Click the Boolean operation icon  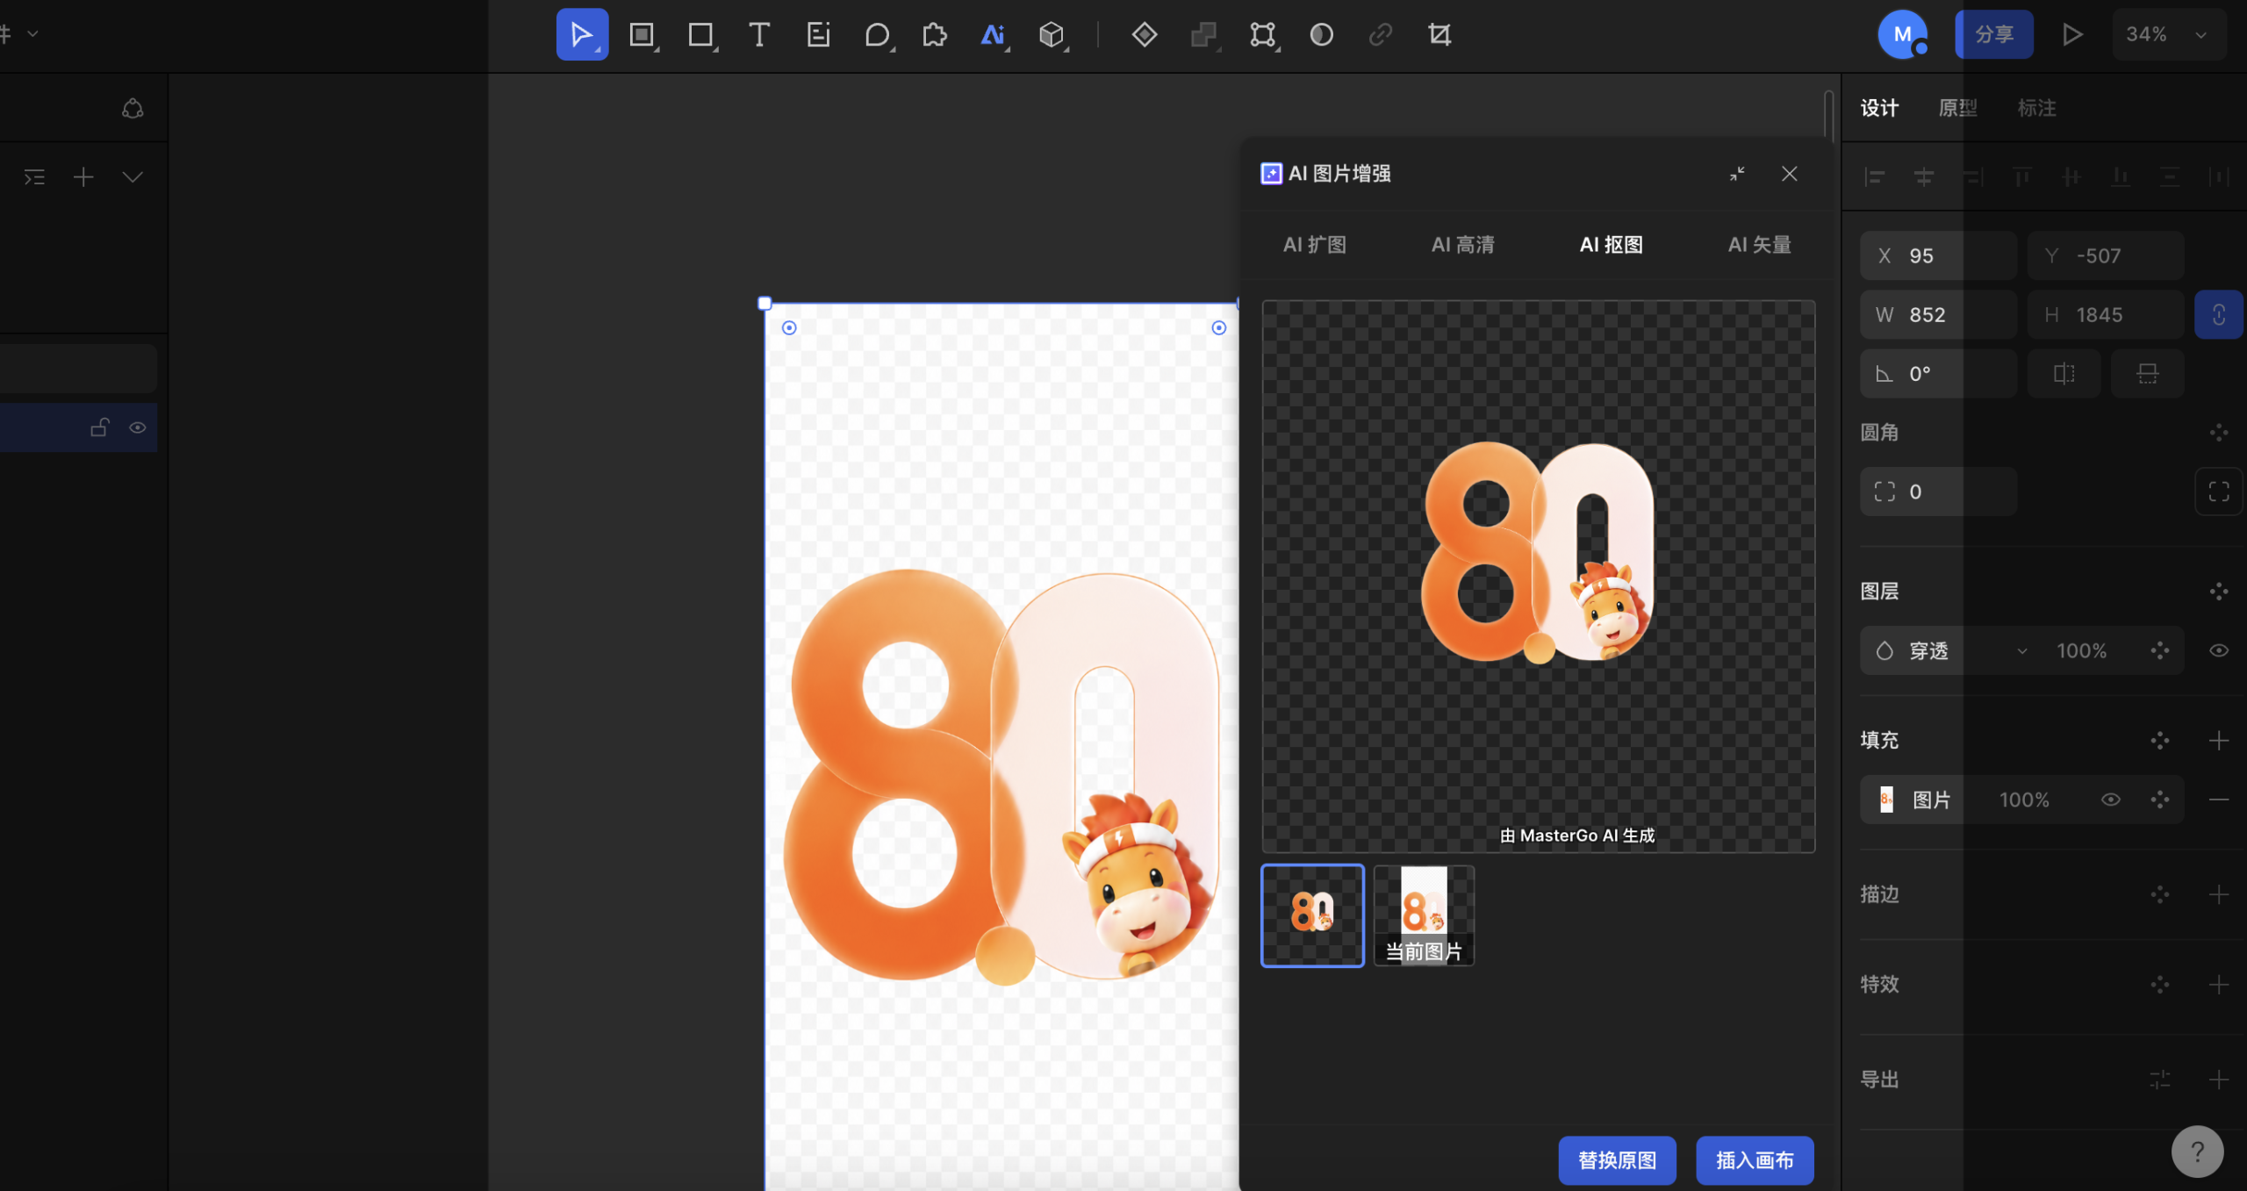pyautogui.click(x=1203, y=34)
